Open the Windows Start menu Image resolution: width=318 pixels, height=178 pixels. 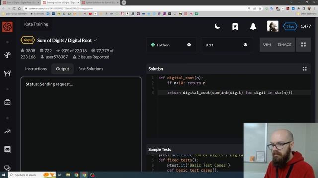pyautogui.click(x=3, y=175)
